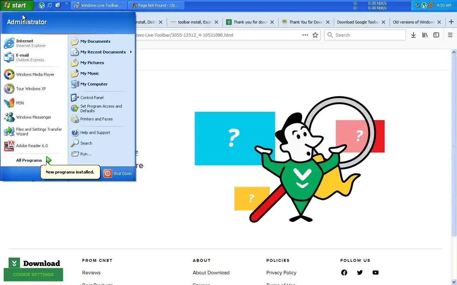Image resolution: width=457 pixels, height=285 pixels.
Task: Click the Download logo in footer
Action: point(34,263)
